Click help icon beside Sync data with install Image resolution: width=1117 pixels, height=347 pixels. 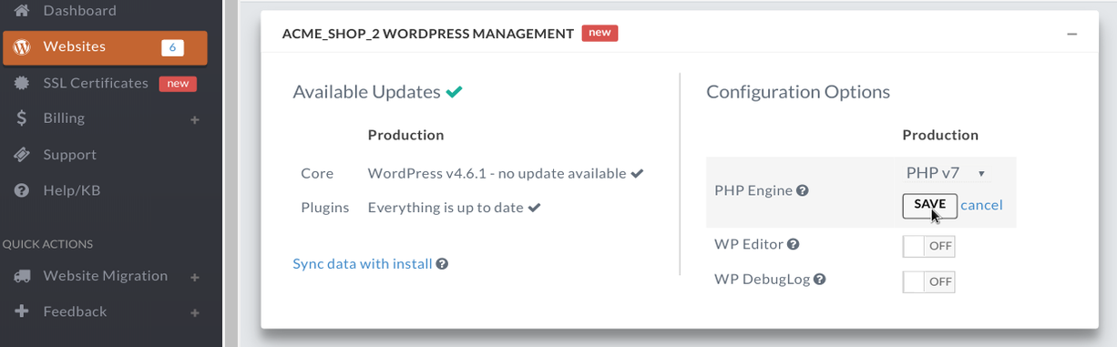[x=442, y=264]
